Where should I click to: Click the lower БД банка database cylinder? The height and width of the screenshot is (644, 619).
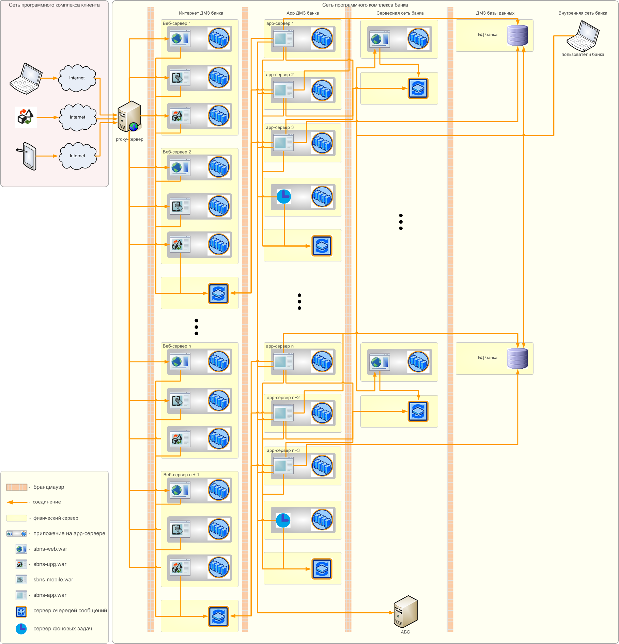[x=517, y=358]
